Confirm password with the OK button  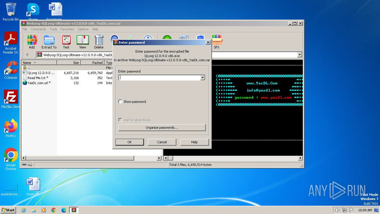pos(129,142)
